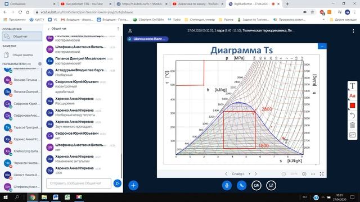Toggle webcam sharing button

(x=256, y=185)
